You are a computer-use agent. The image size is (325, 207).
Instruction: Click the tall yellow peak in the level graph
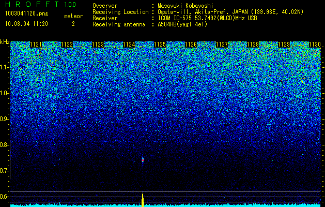[x=143, y=200]
